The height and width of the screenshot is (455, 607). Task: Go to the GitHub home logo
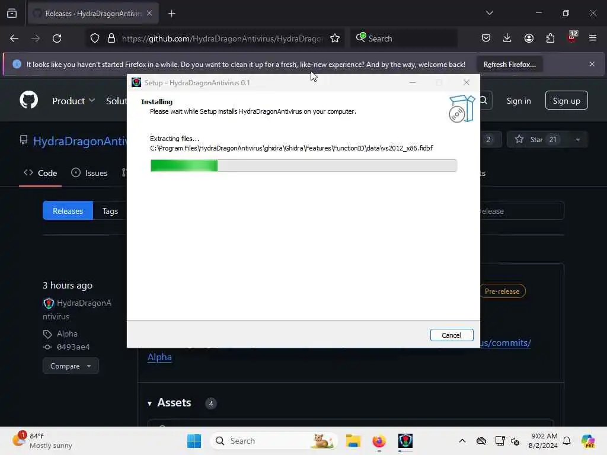pos(29,100)
